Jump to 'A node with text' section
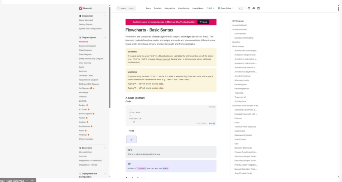This screenshot has height=182, width=342. coord(239,29)
